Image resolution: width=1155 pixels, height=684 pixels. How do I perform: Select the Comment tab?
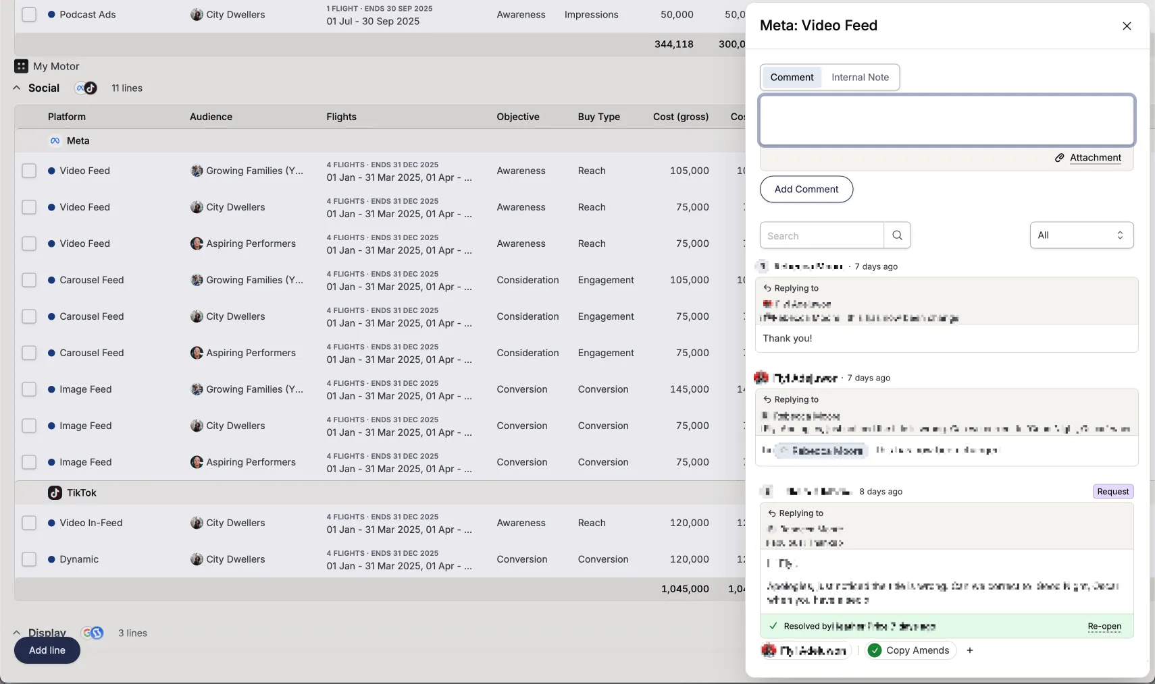pyautogui.click(x=792, y=78)
